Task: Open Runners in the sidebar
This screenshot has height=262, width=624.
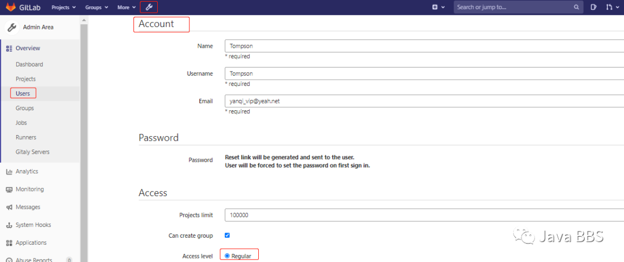Action: point(26,137)
